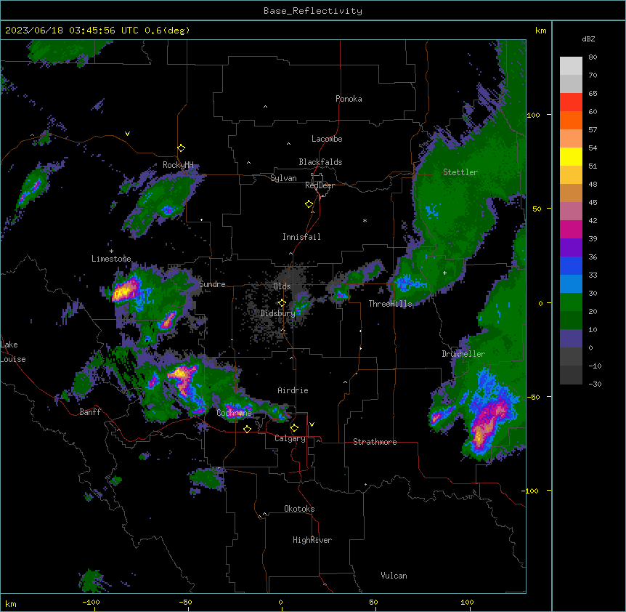Click the Strathmore town label

[x=375, y=442]
